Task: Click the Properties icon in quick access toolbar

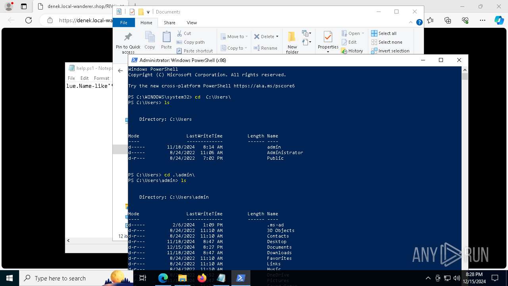Action: tap(132, 12)
